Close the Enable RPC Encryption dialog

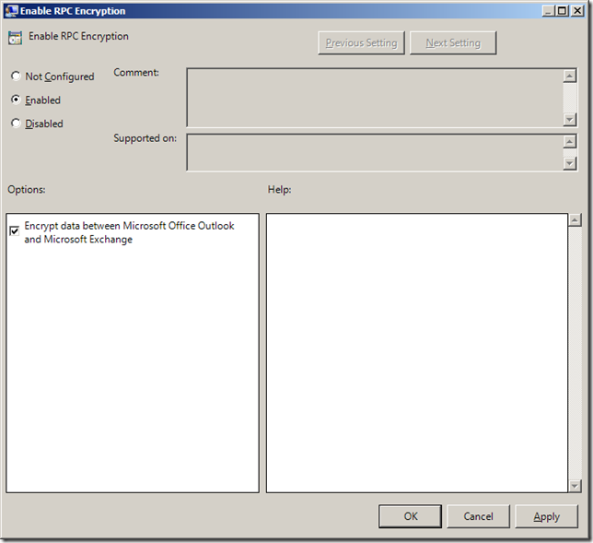577,11
